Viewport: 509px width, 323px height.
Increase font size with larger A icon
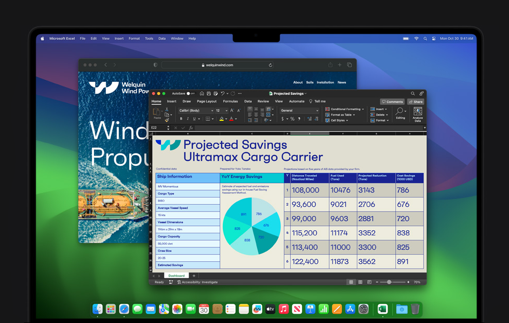[232, 110]
